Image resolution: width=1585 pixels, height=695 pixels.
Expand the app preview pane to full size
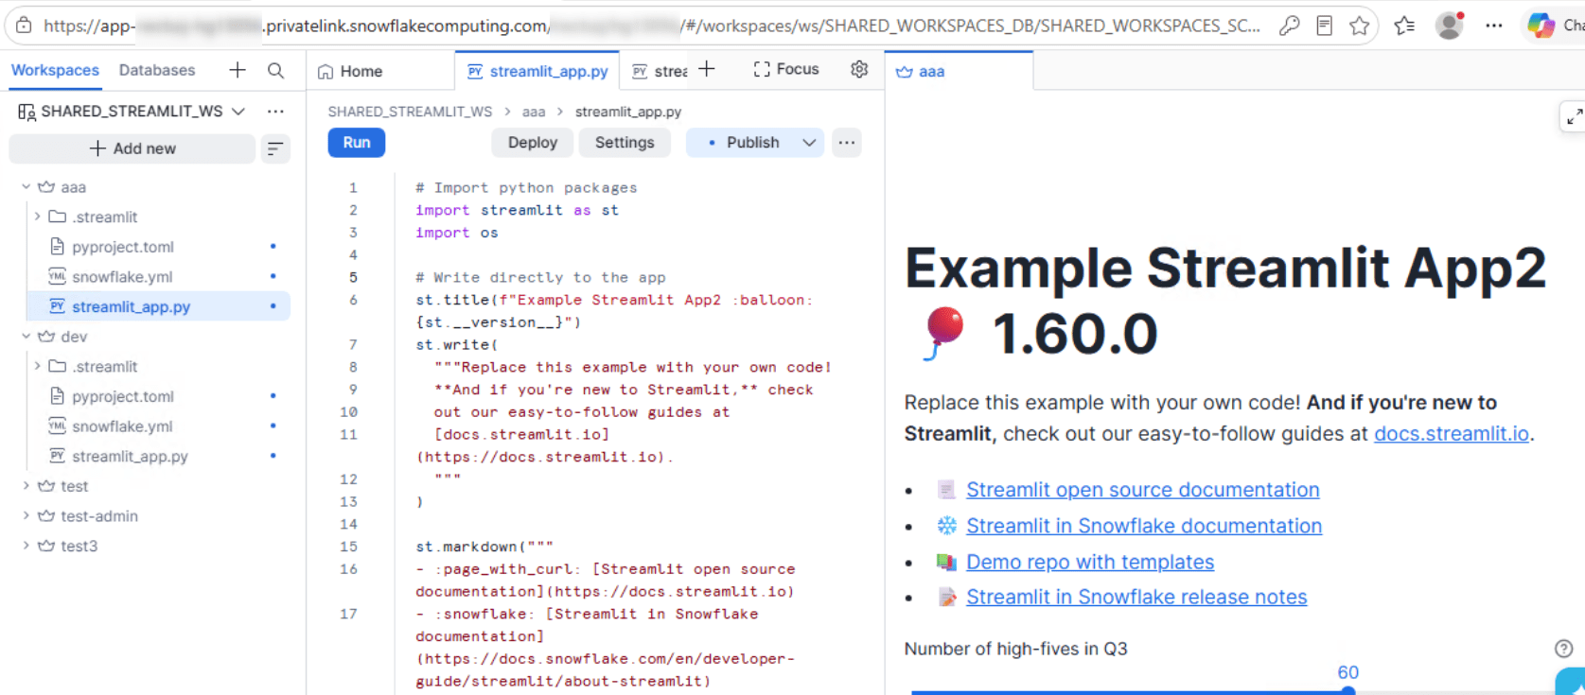point(1574,116)
